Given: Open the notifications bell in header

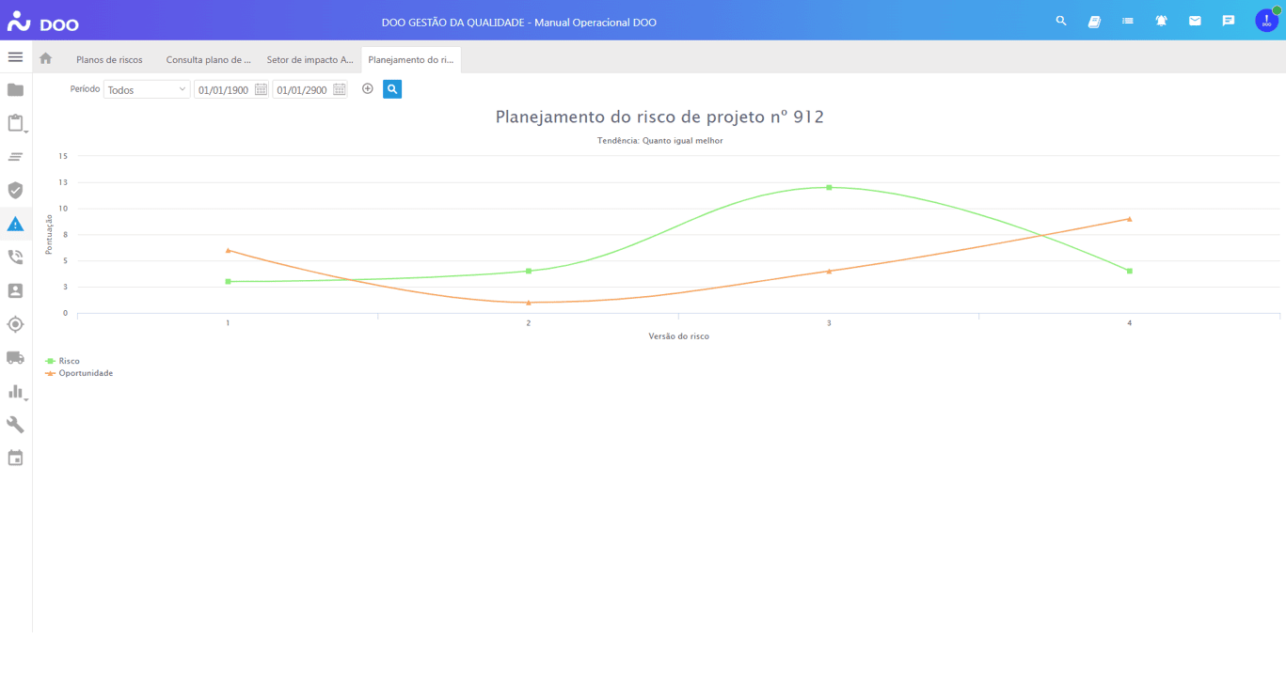Looking at the screenshot, I should [1161, 21].
